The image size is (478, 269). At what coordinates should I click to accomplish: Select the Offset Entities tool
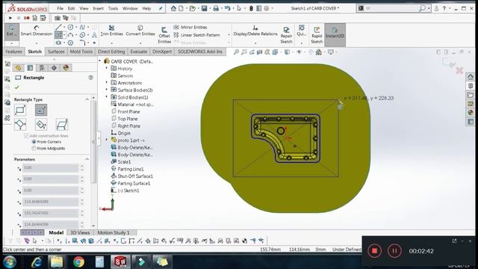[x=164, y=35]
